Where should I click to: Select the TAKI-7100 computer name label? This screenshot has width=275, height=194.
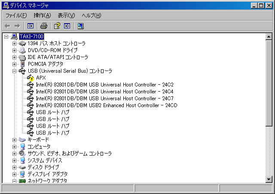click(x=31, y=37)
